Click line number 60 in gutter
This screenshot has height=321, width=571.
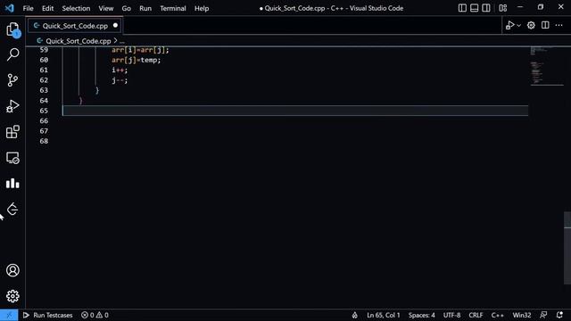click(x=44, y=60)
